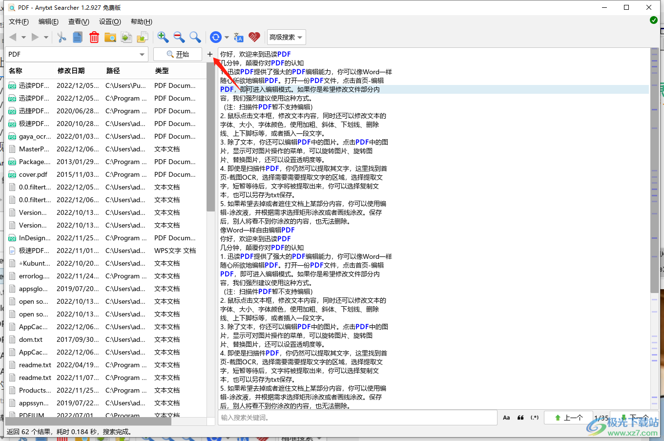Screen dimensions: 664x441
Task: Select the MasterP... file row
Action: (105, 149)
